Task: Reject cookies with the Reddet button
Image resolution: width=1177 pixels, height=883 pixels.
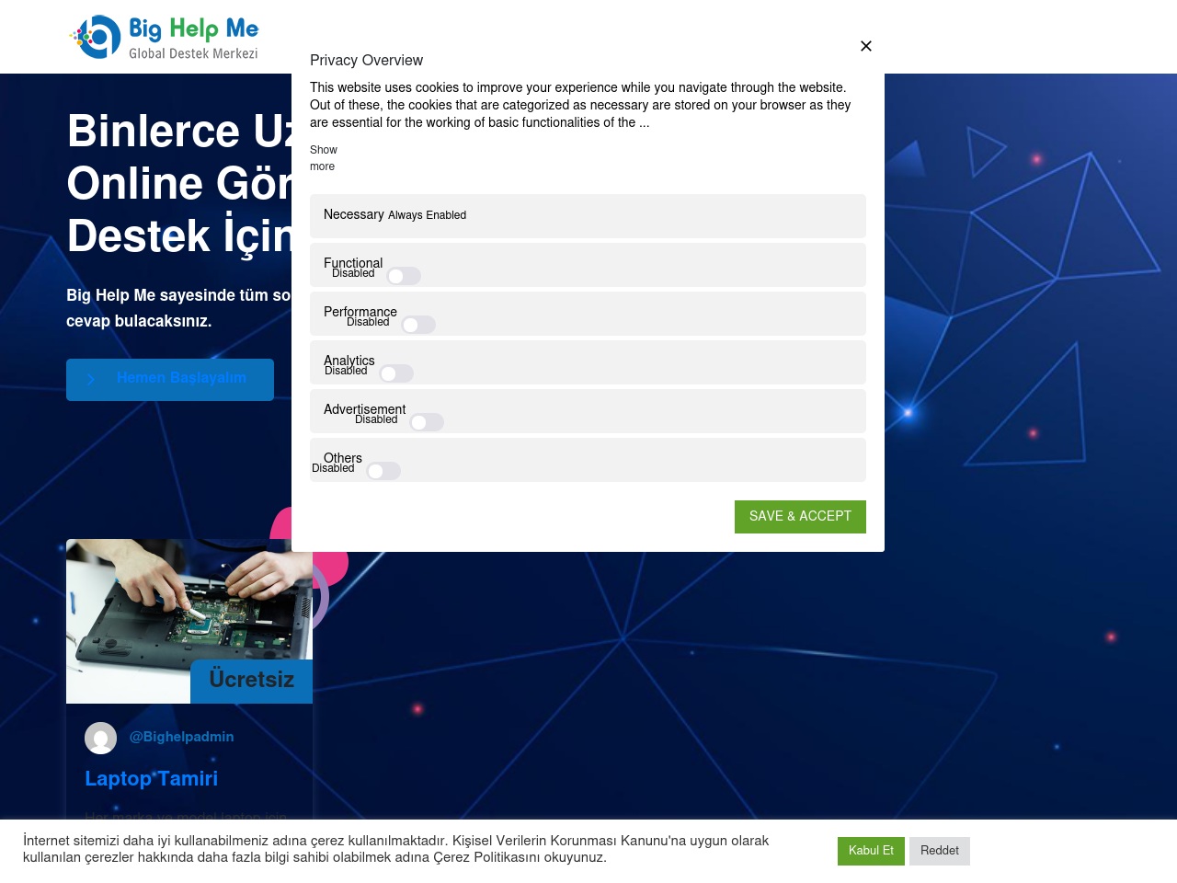Action: 940,851
